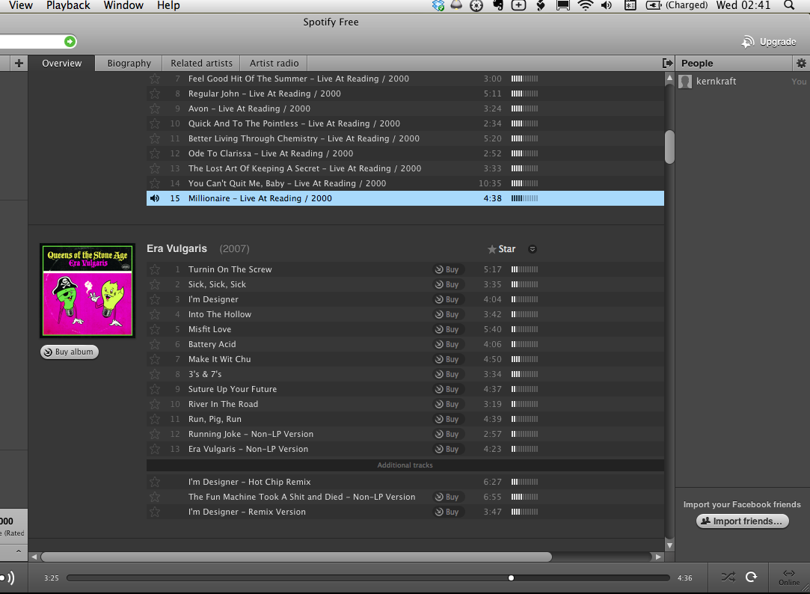This screenshot has width=810, height=594.
Task: Click the volume speaker icon in player bar
Action: tap(7, 578)
